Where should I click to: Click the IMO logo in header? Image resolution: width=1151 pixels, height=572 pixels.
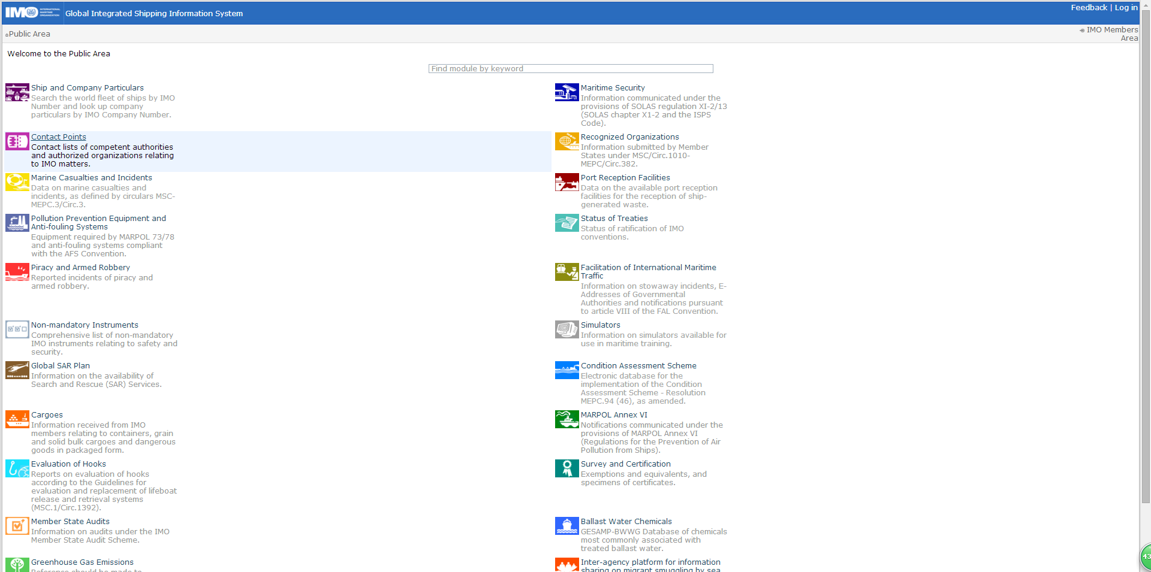[x=33, y=13]
